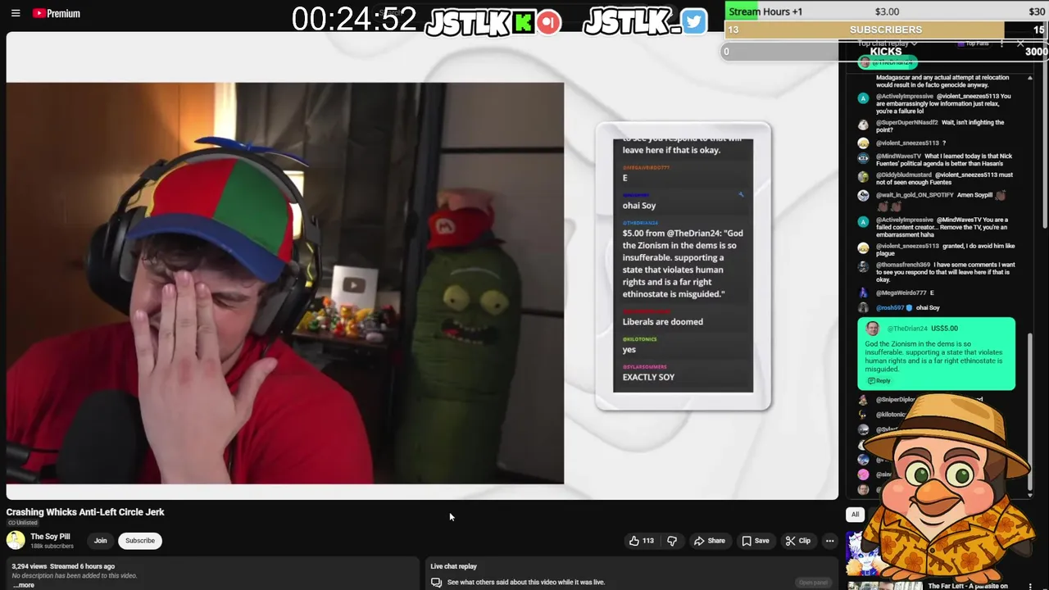Expand the Top chat replay dropdown

click(888, 43)
